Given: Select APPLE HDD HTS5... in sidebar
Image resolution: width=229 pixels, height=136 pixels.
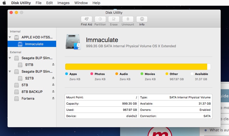Looking at the screenshot, I should [32, 37].
